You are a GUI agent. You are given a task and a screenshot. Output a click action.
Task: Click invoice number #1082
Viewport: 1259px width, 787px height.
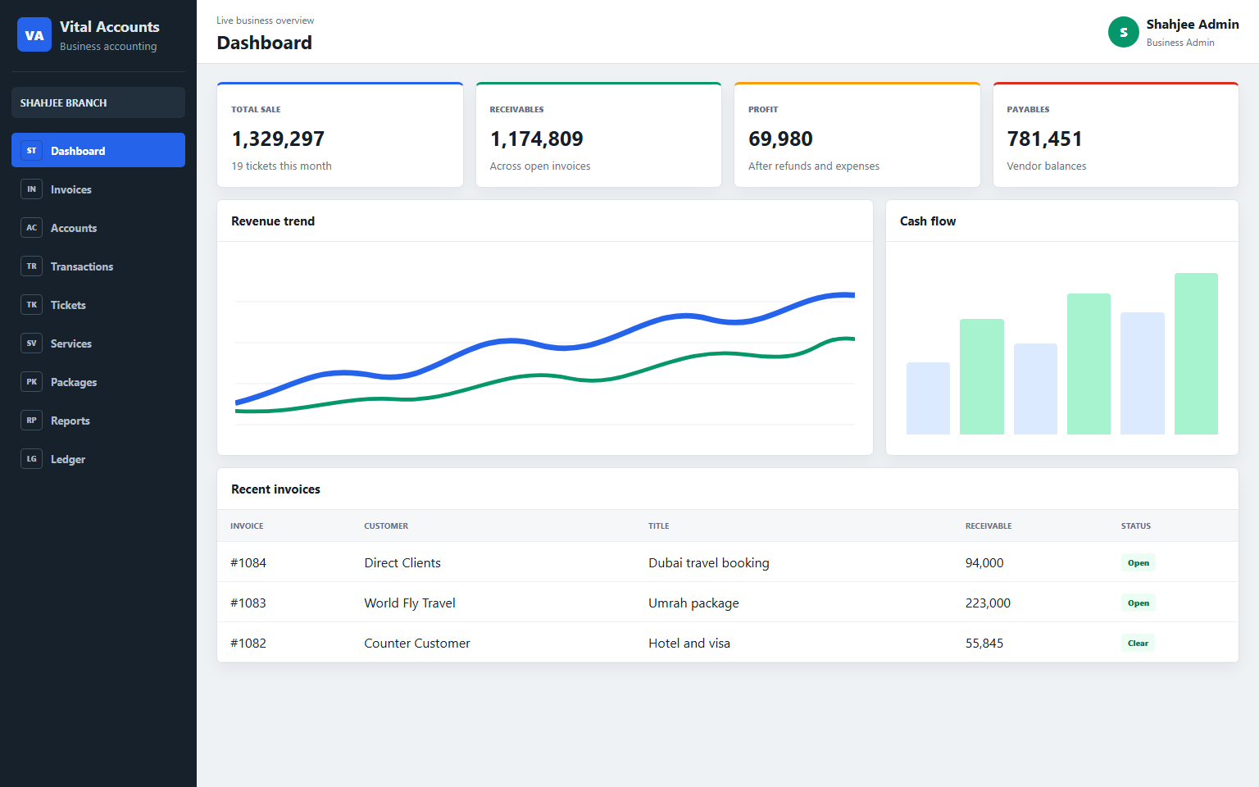click(248, 643)
